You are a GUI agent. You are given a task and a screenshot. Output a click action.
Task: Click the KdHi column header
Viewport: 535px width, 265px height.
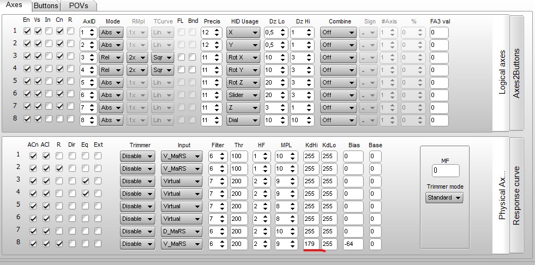pos(311,145)
